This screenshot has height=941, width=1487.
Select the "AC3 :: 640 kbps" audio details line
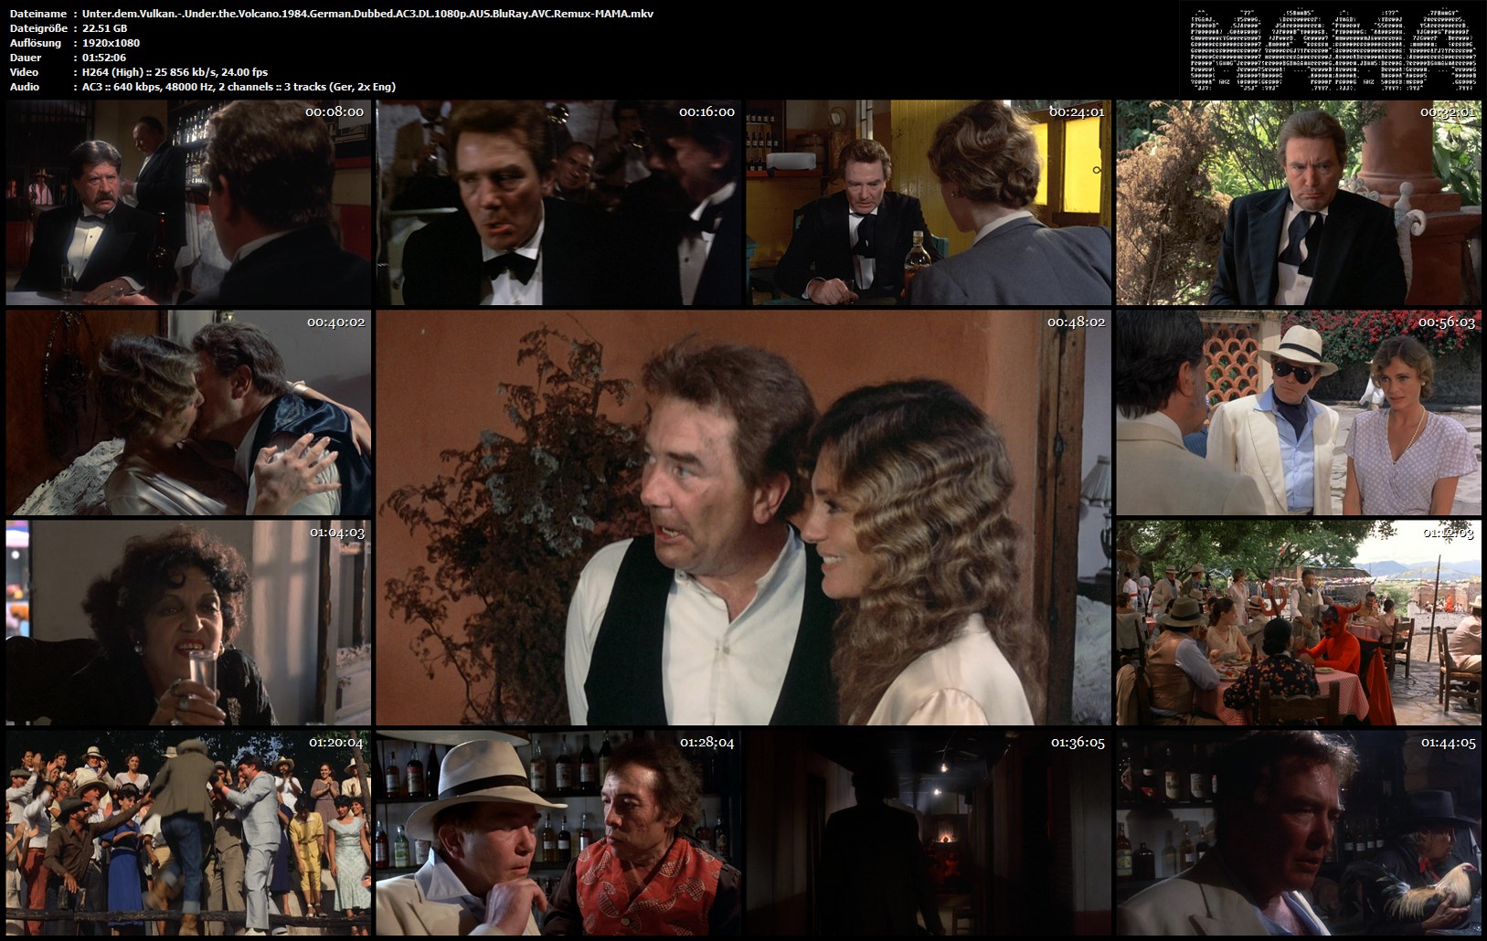pos(239,87)
